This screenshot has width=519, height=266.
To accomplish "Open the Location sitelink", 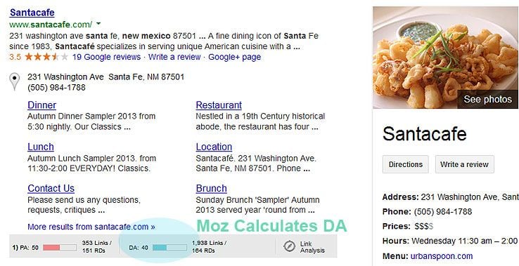I will coord(214,147).
